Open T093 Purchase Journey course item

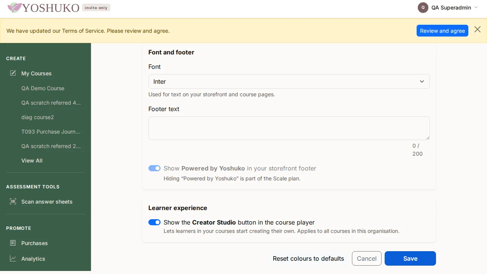point(51,132)
